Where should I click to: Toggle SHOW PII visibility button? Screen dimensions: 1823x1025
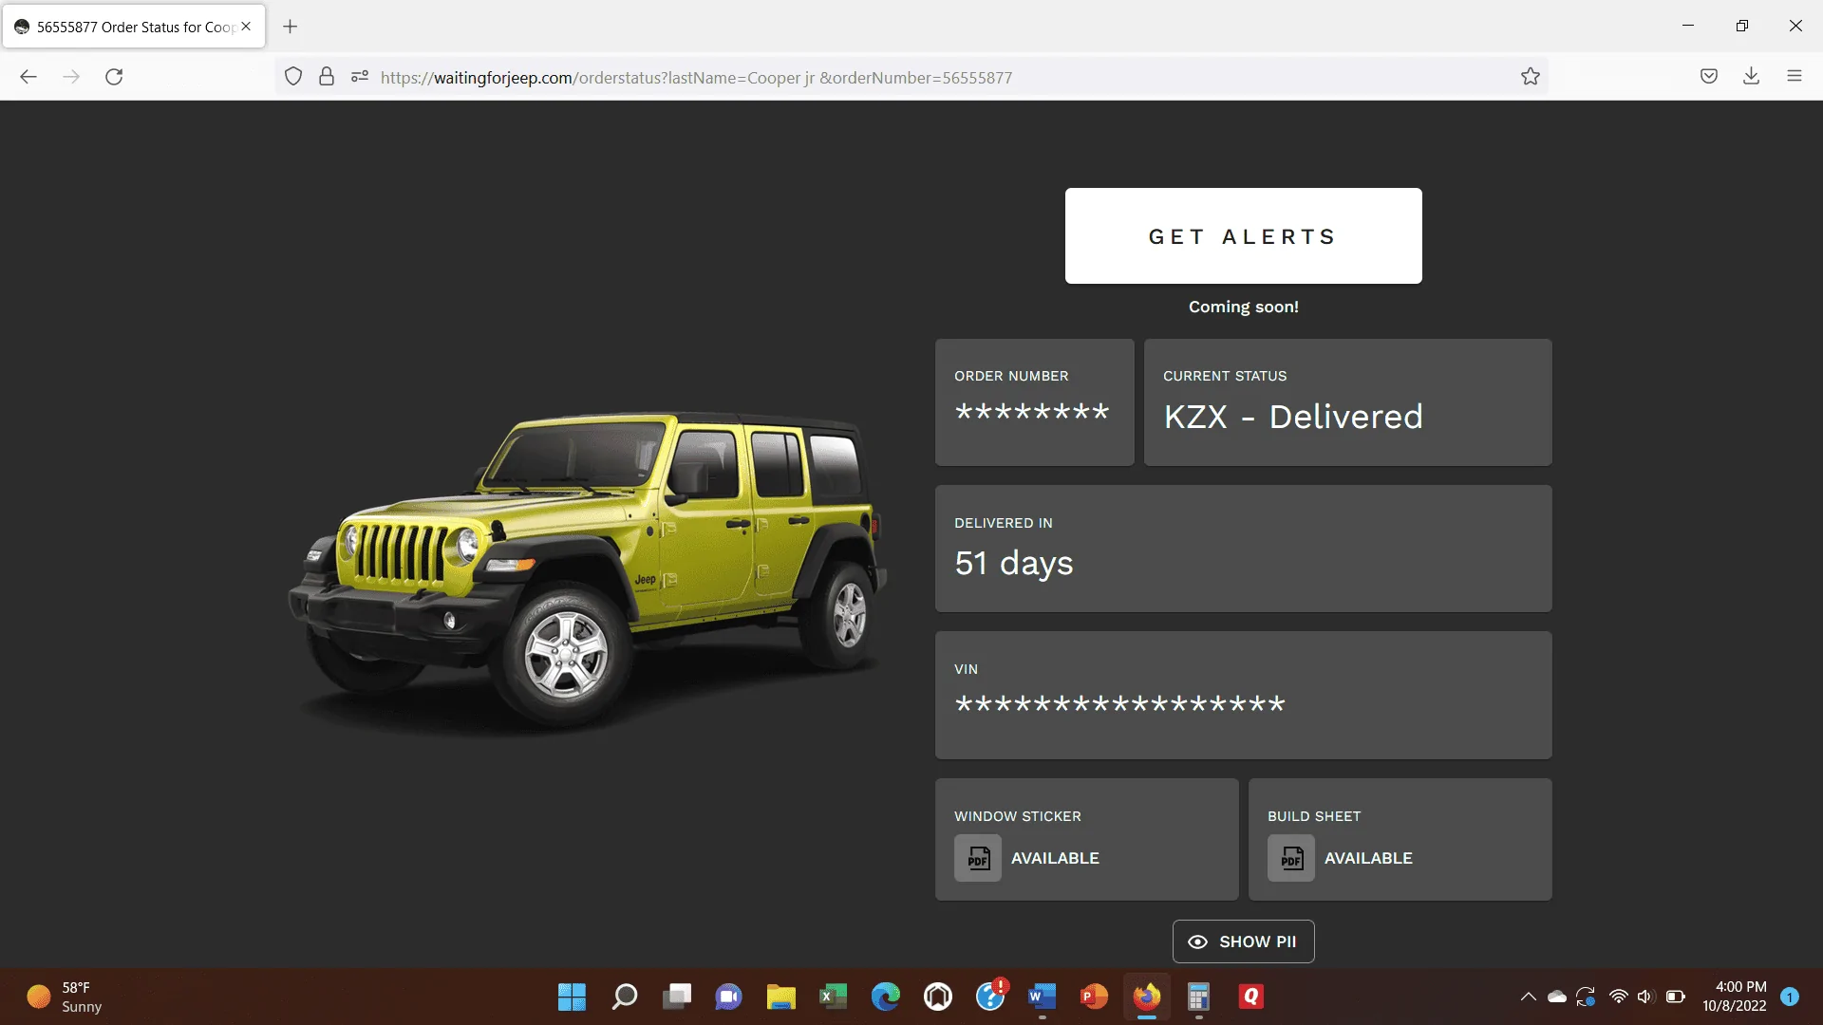pyautogui.click(x=1243, y=941)
